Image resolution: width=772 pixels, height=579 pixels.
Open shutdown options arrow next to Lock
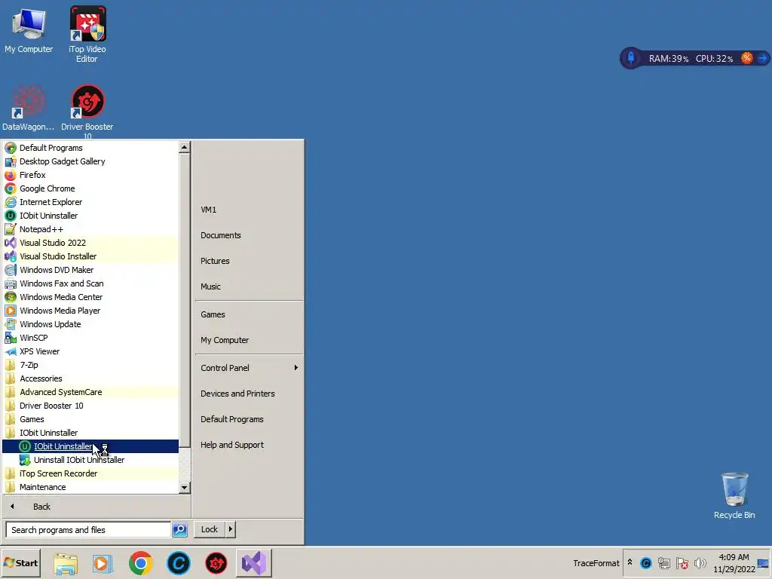(230, 529)
